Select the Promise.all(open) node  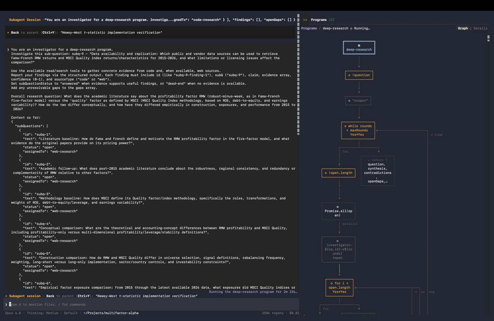coord(338,211)
